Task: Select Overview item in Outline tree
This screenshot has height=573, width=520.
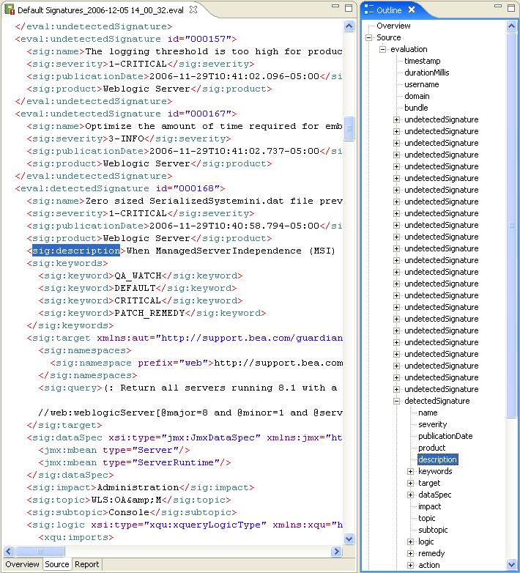Action: click(393, 26)
